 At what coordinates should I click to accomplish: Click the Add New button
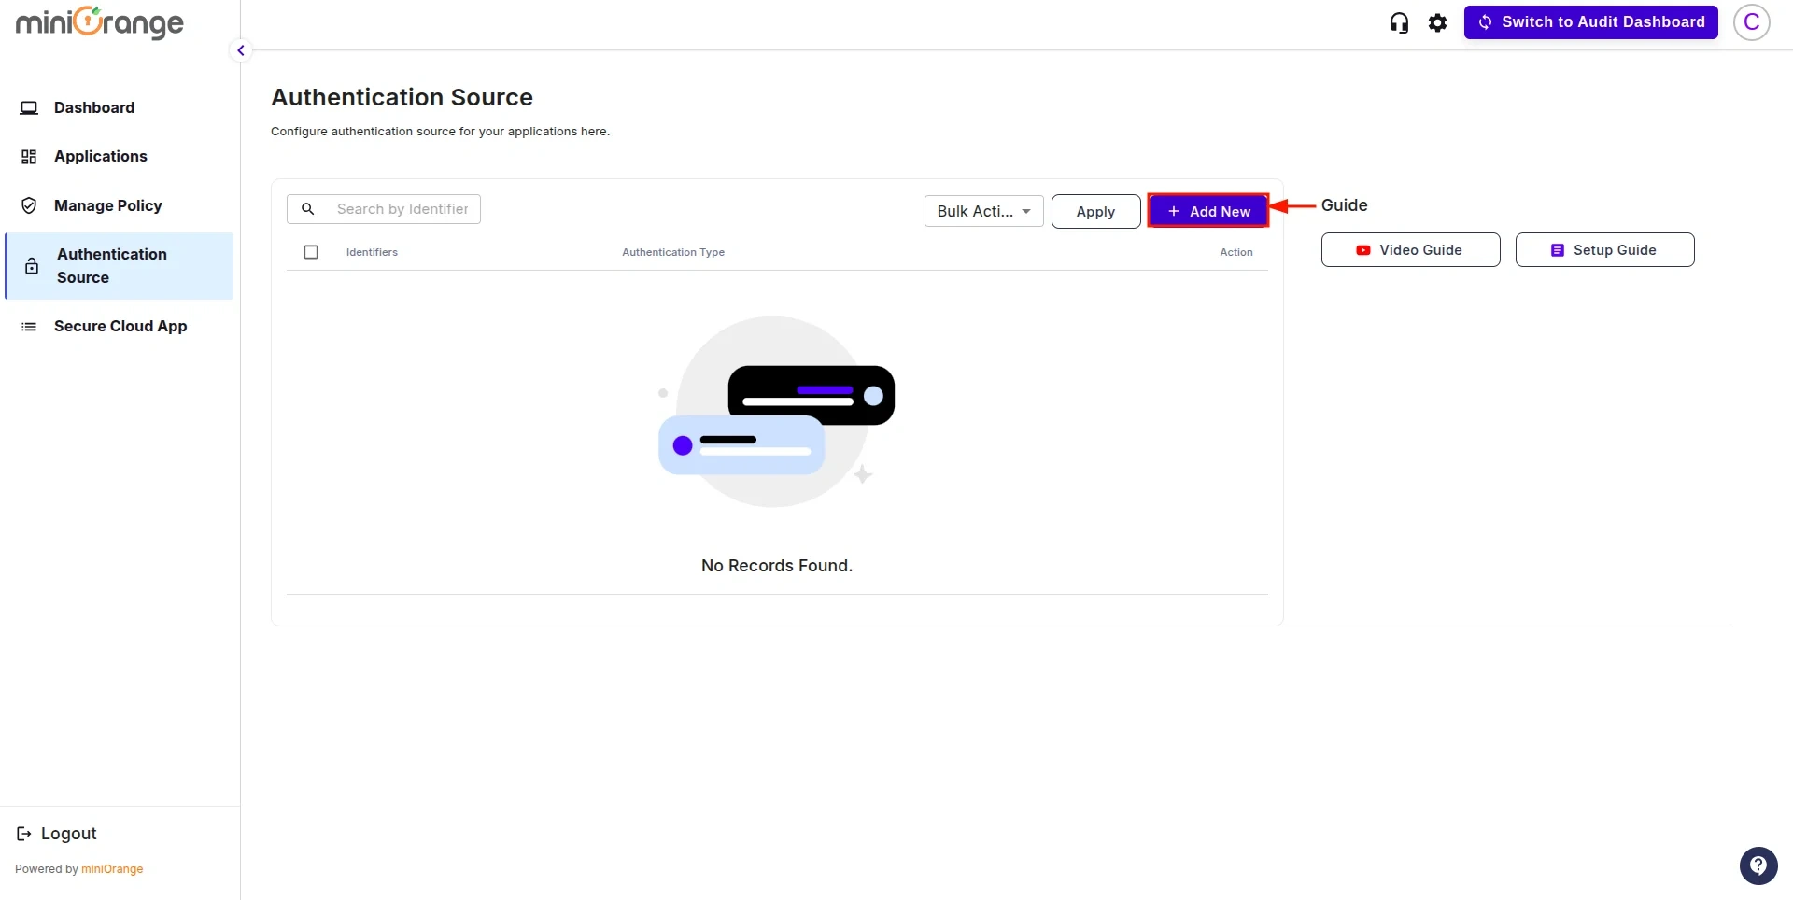1207,211
